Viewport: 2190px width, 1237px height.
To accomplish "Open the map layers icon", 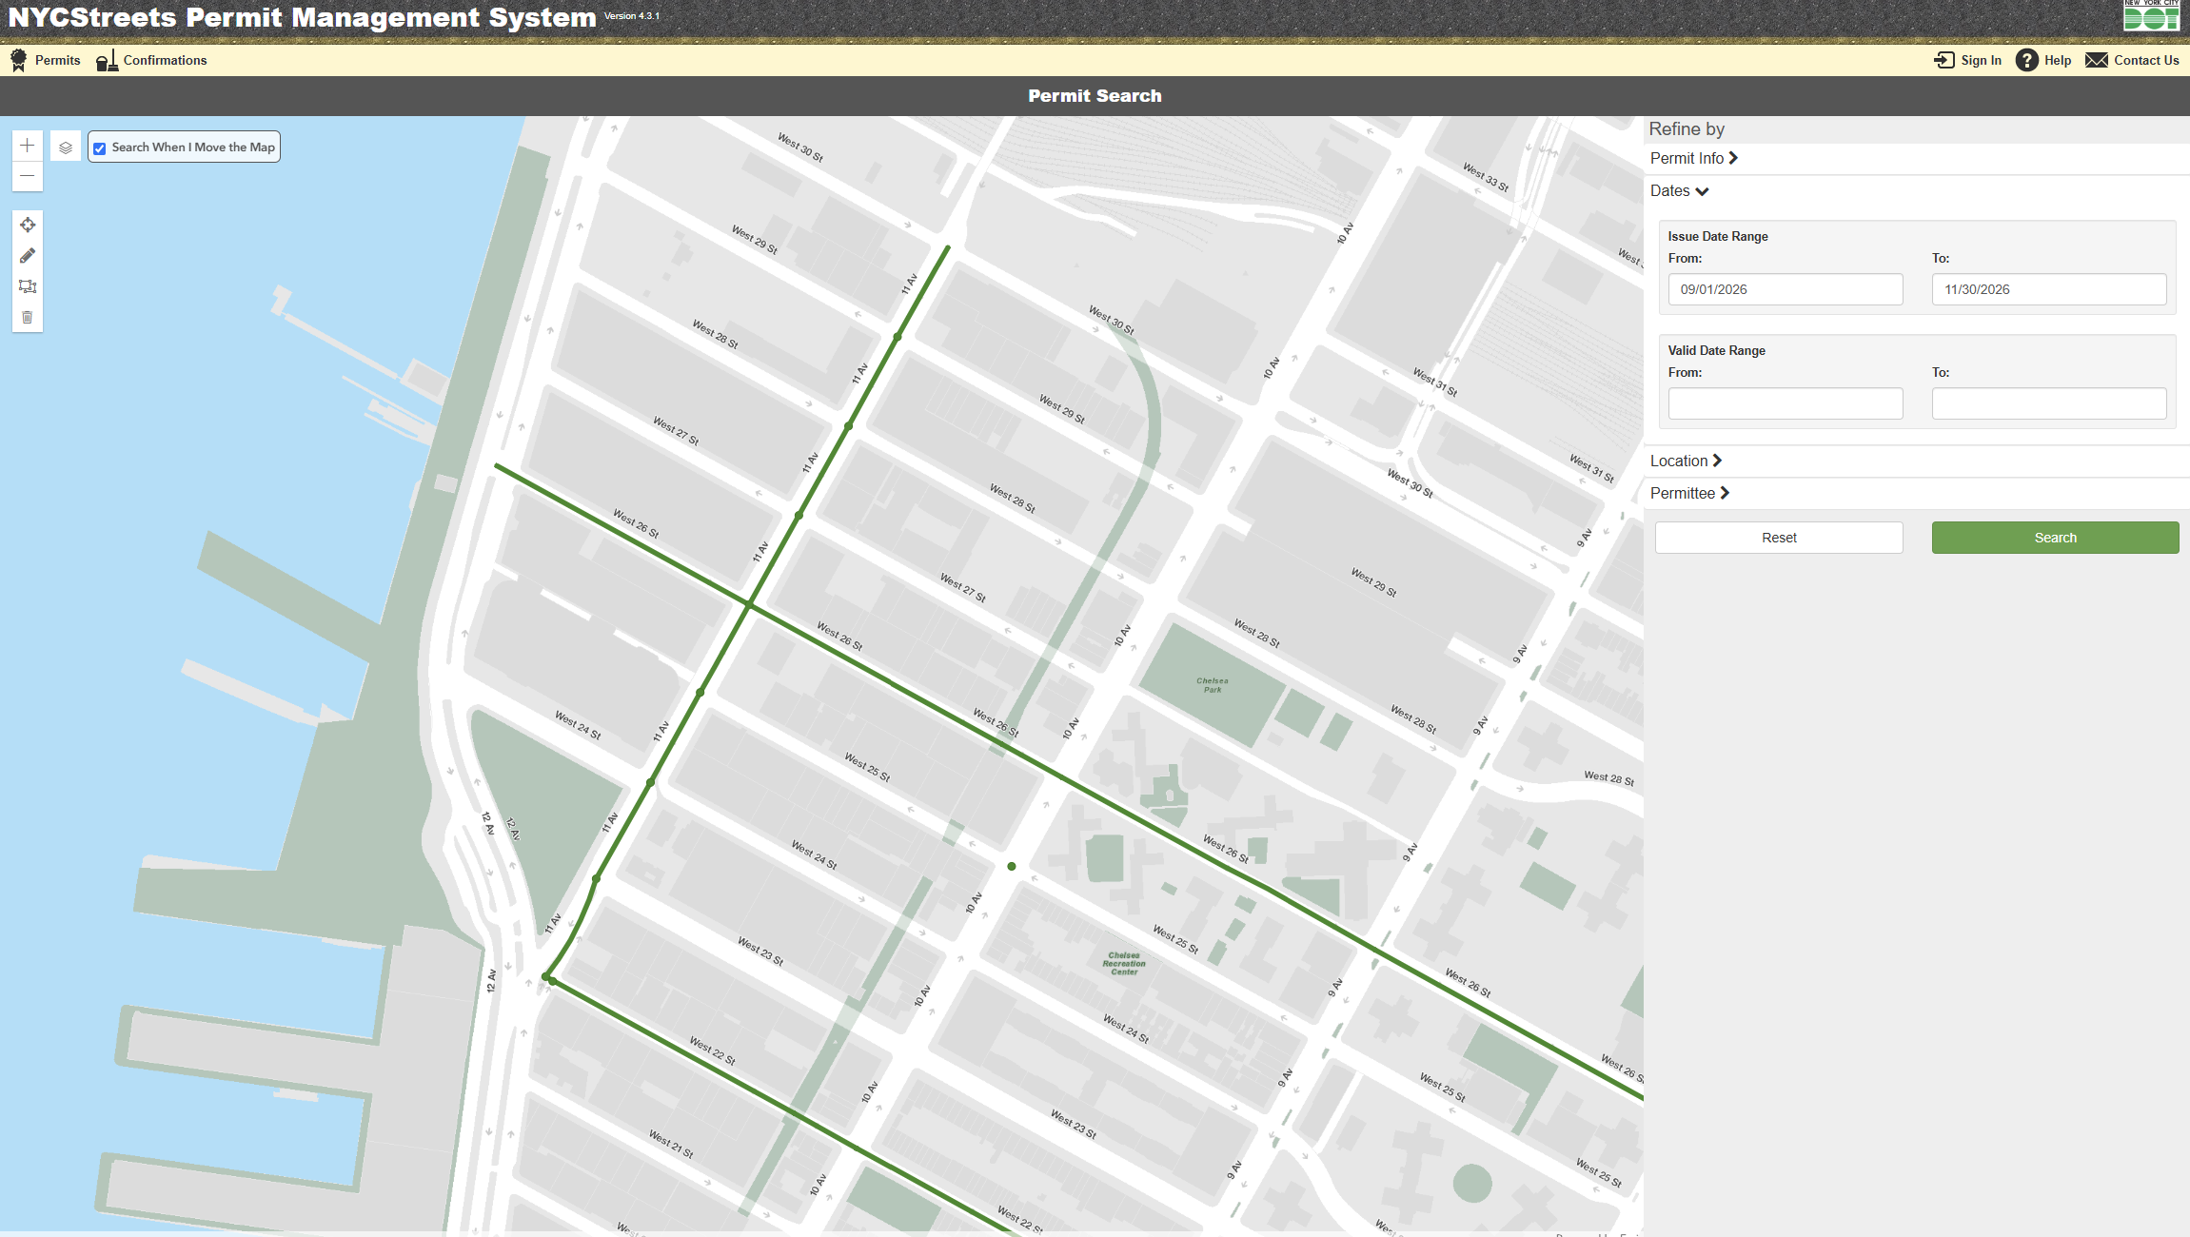I will click(x=66, y=147).
